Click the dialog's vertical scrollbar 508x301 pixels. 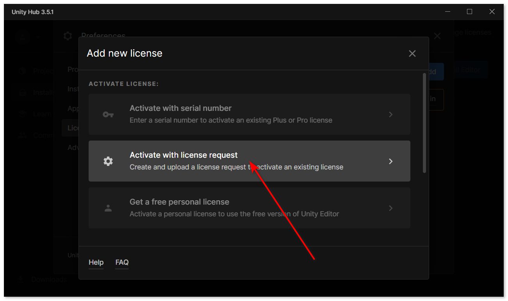pos(424,123)
